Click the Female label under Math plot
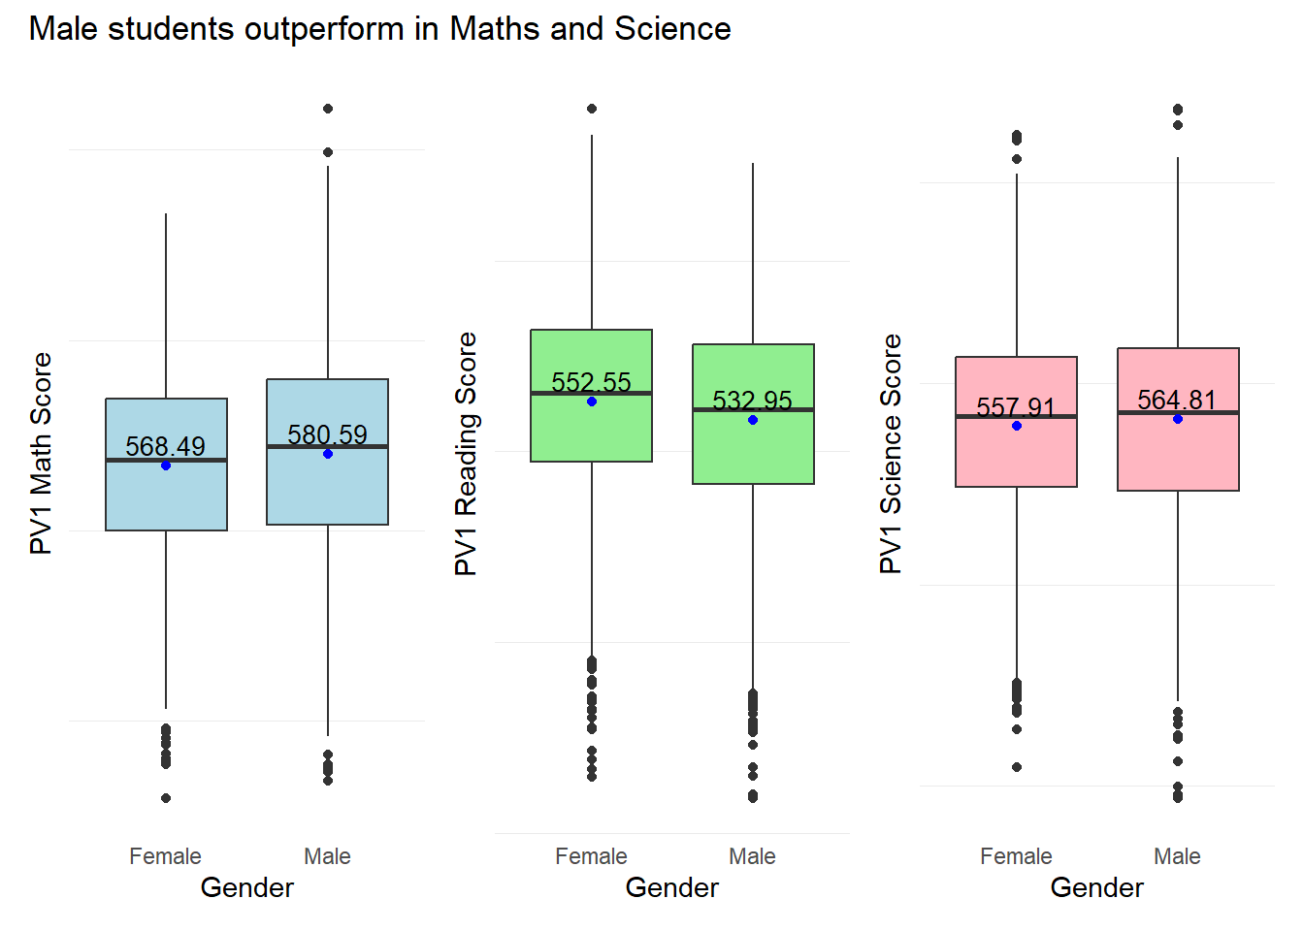 coord(165,856)
